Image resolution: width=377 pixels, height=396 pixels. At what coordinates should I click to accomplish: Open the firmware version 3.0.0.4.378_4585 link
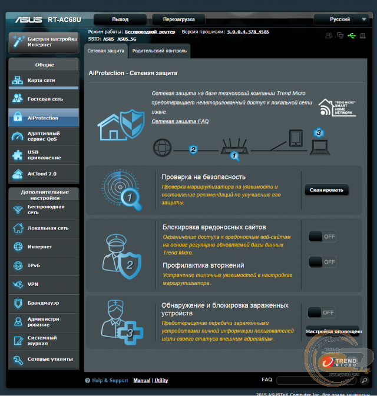[x=248, y=32]
